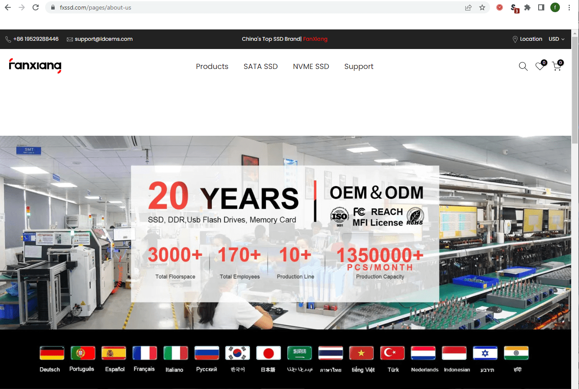This screenshot has width=579, height=389.
Task: Click the 20 YEARS factory banner image
Action: pos(286,233)
